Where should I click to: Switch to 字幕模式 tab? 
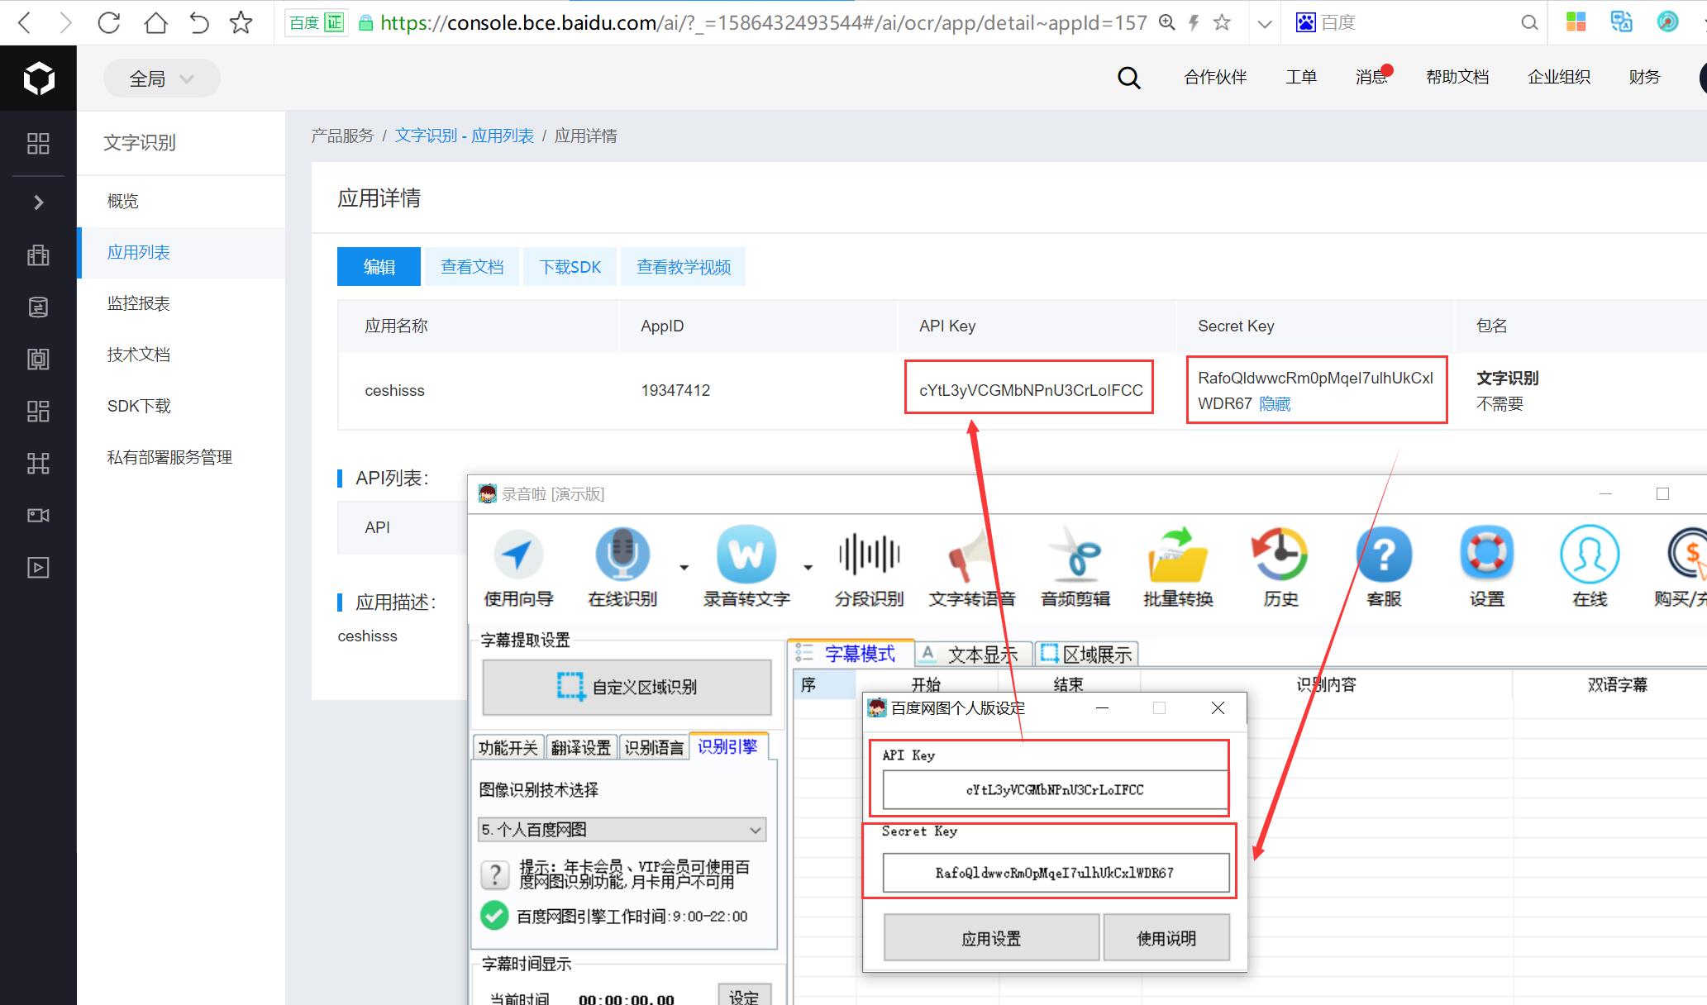(851, 654)
